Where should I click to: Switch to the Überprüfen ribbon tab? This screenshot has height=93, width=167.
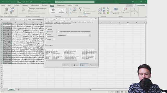coord(61,5)
